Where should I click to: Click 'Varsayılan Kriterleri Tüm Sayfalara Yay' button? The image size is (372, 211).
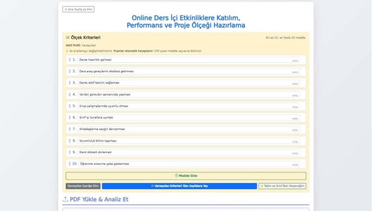[x=179, y=186]
